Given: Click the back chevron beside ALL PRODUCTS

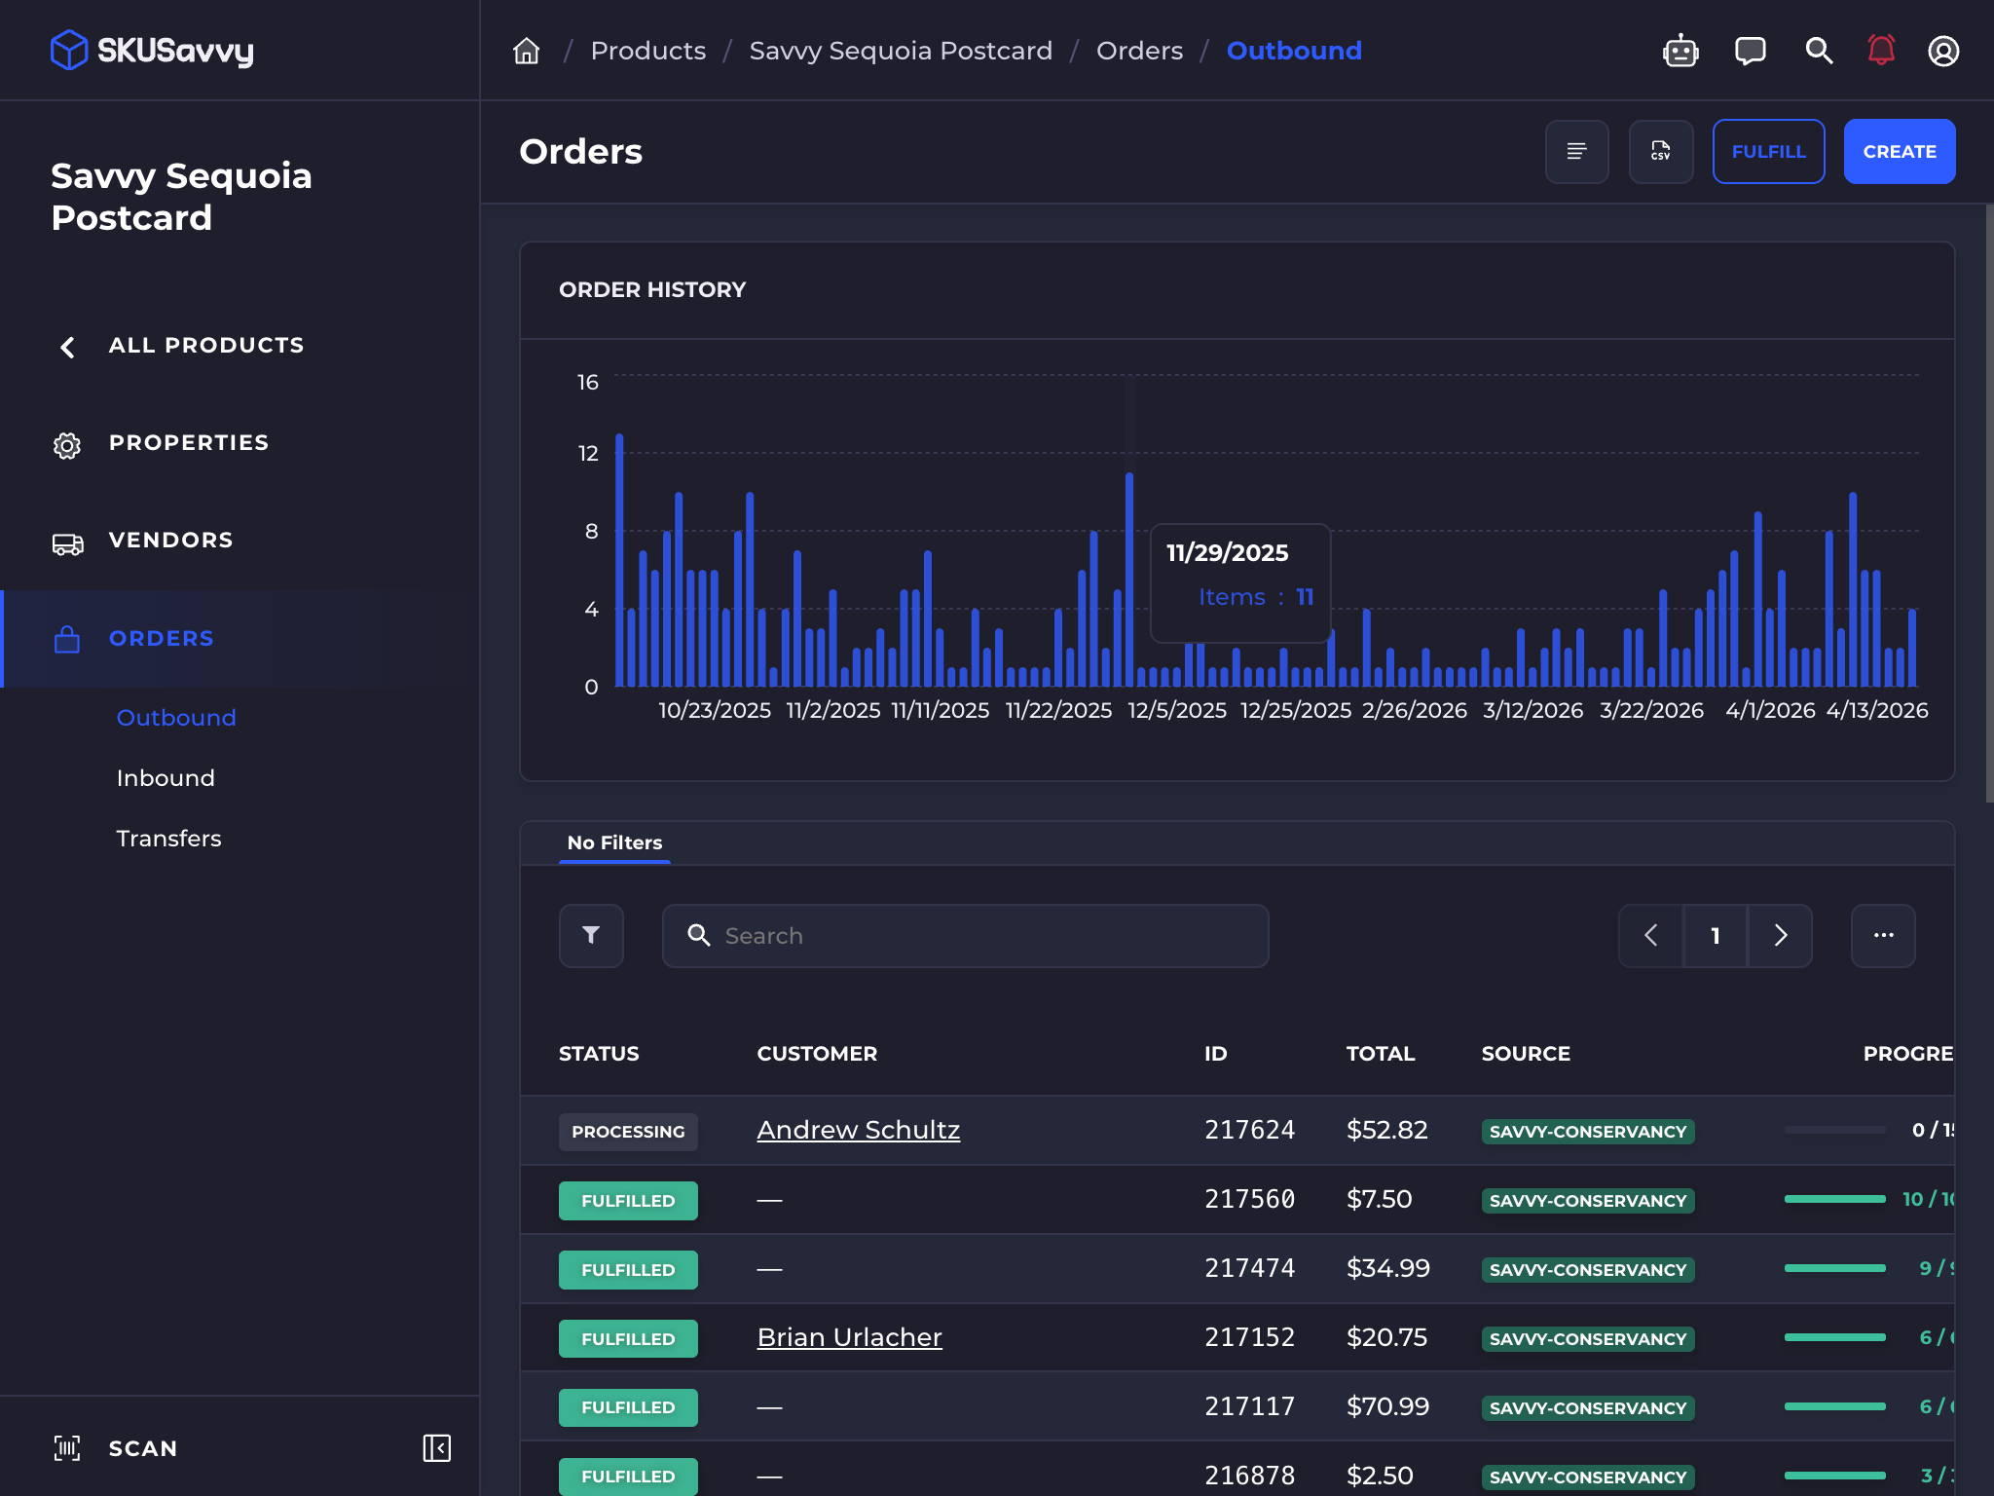Looking at the screenshot, I should [66, 347].
